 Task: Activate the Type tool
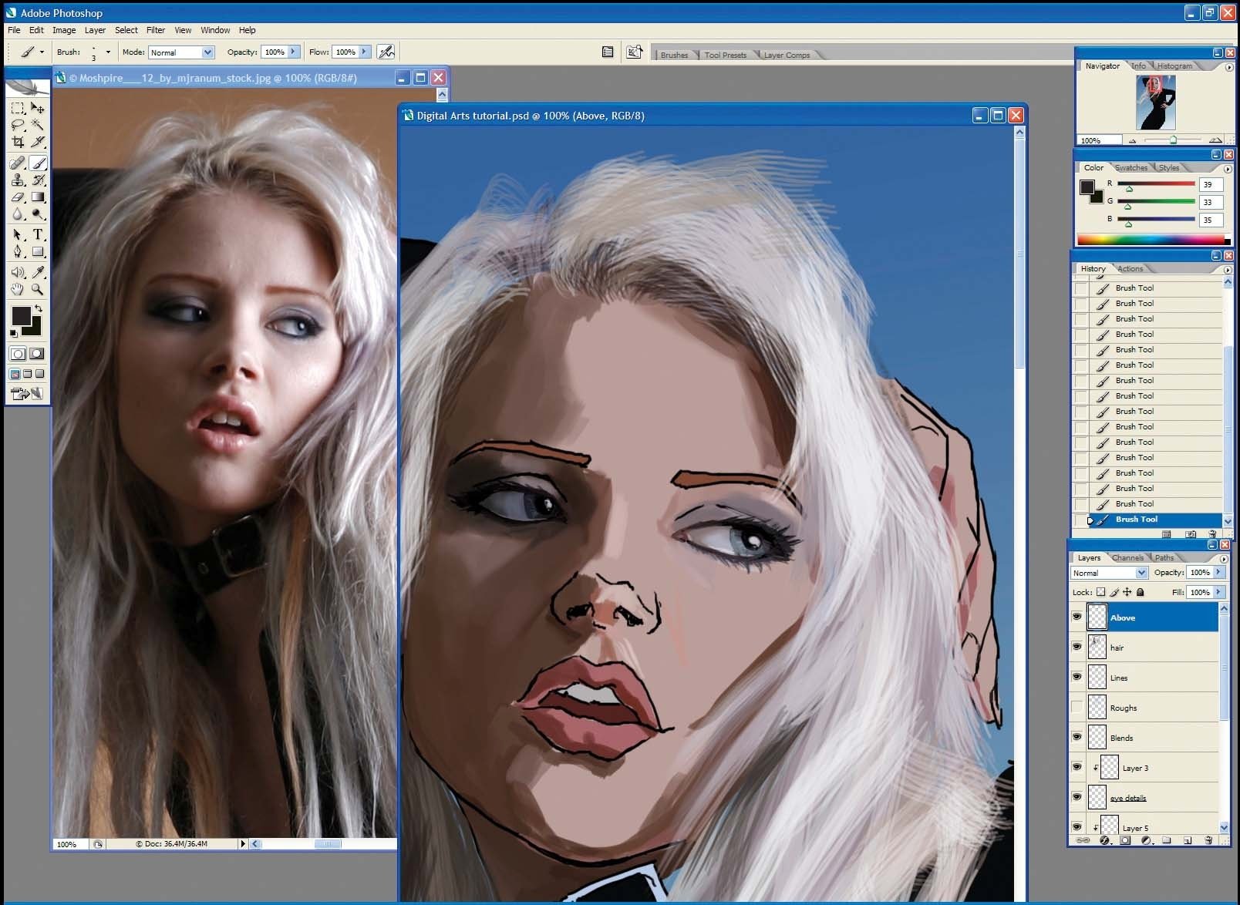click(38, 234)
